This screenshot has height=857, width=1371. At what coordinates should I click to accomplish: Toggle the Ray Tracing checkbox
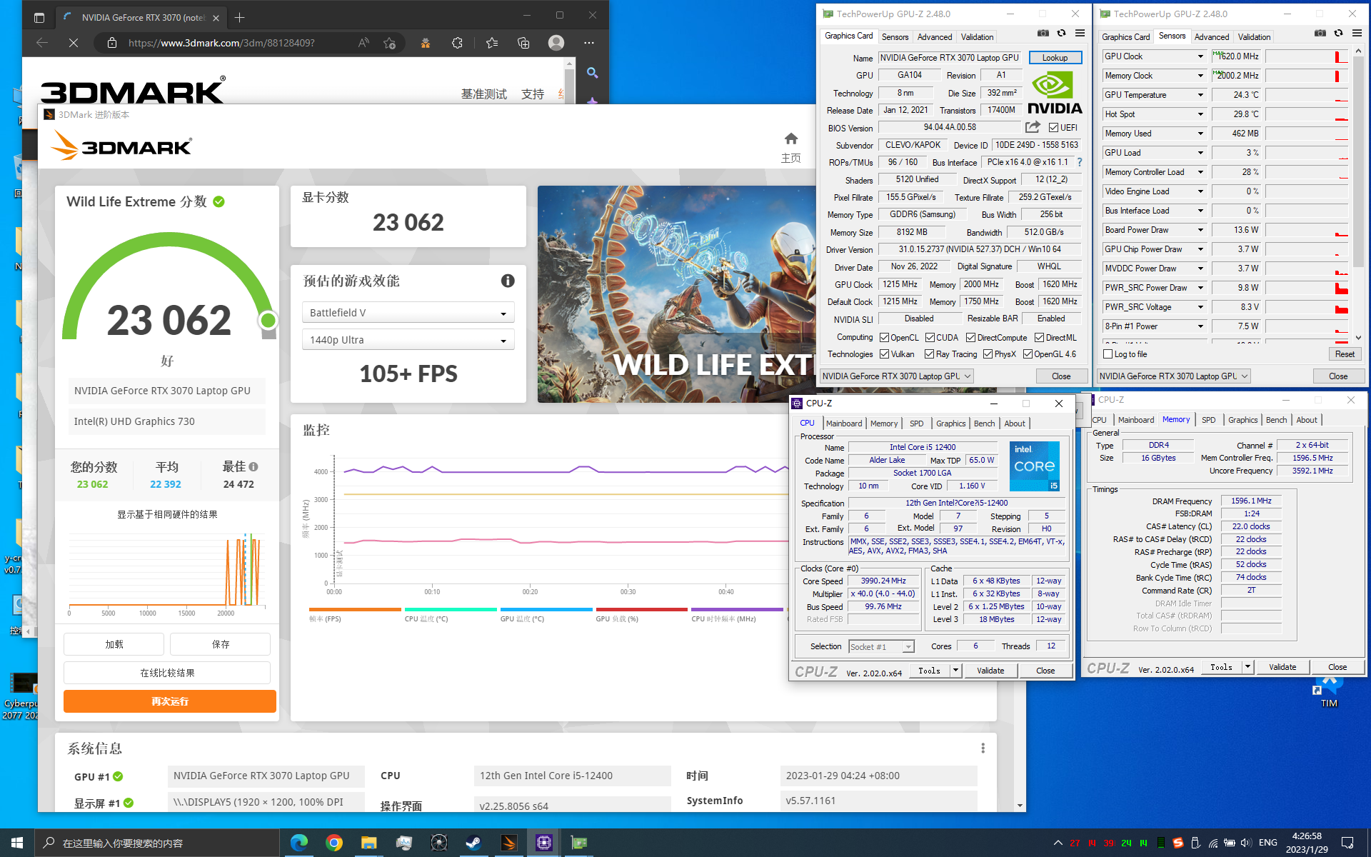929,354
